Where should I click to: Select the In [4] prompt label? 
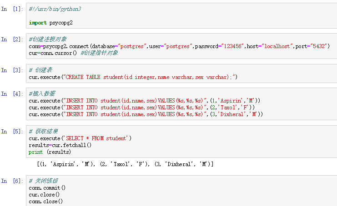[x=12, y=94]
